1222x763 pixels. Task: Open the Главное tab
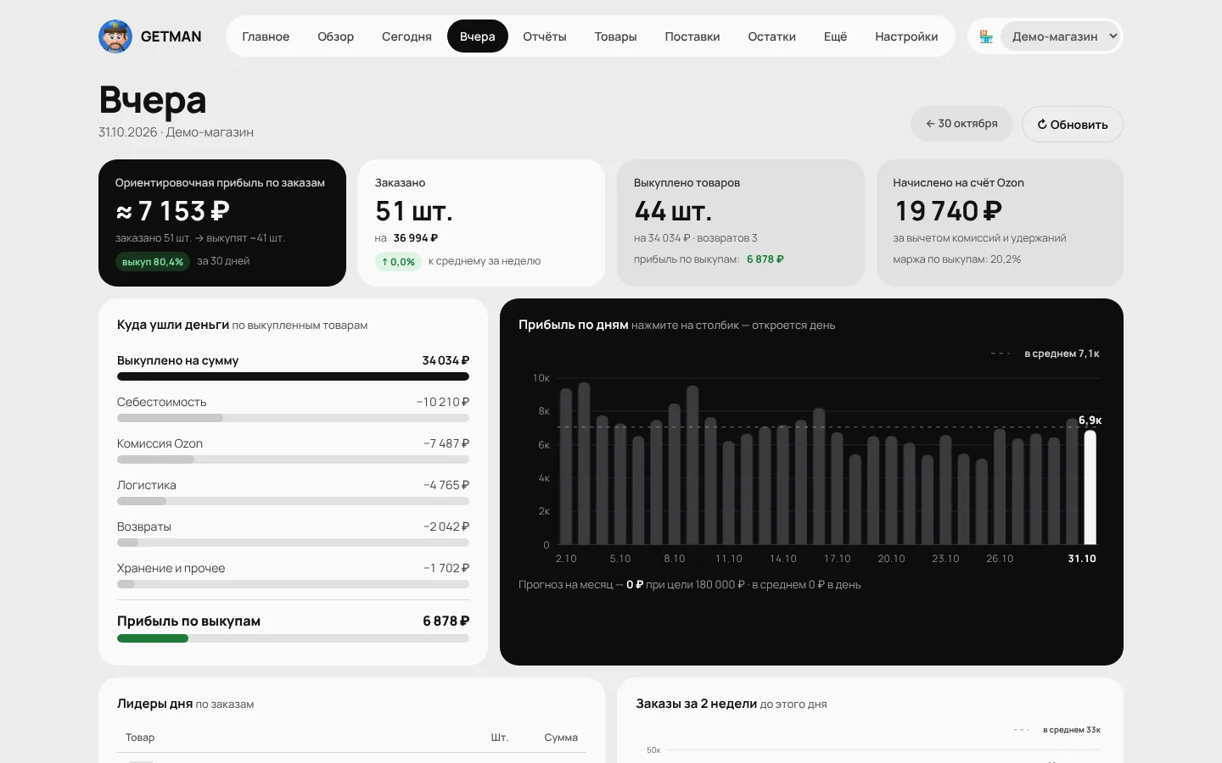(266, 36)
